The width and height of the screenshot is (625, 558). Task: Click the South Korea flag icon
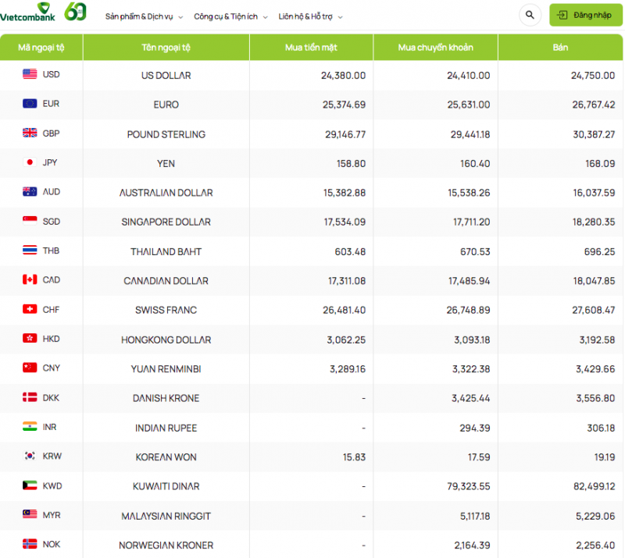(x=30, y=457)
